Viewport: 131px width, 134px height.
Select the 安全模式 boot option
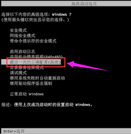18,30
